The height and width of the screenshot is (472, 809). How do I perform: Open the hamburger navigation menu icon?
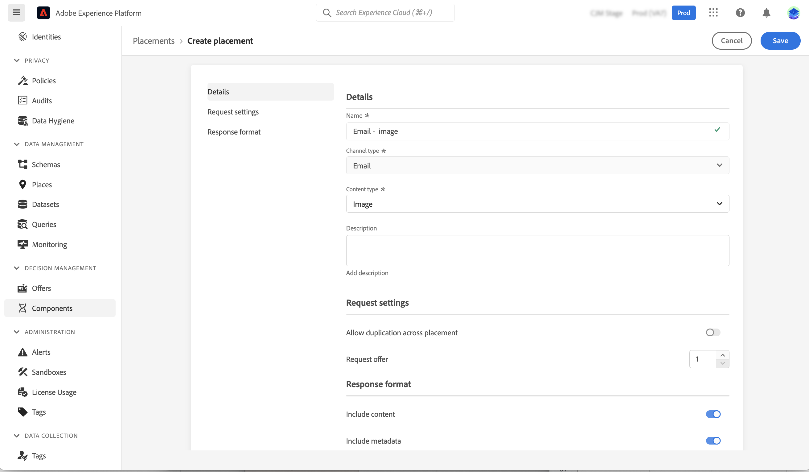16,13
